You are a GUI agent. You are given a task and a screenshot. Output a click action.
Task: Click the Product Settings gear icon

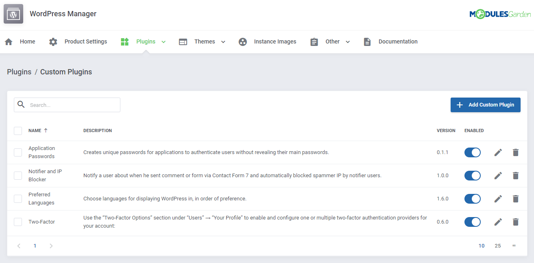[53, 42]
